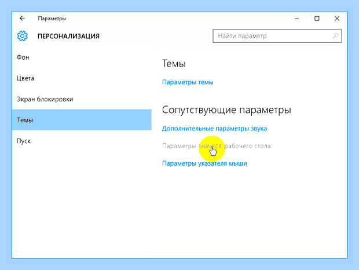
Task: Open "Дополнительные параметры звука" link
Action: (x=214, y=129)
